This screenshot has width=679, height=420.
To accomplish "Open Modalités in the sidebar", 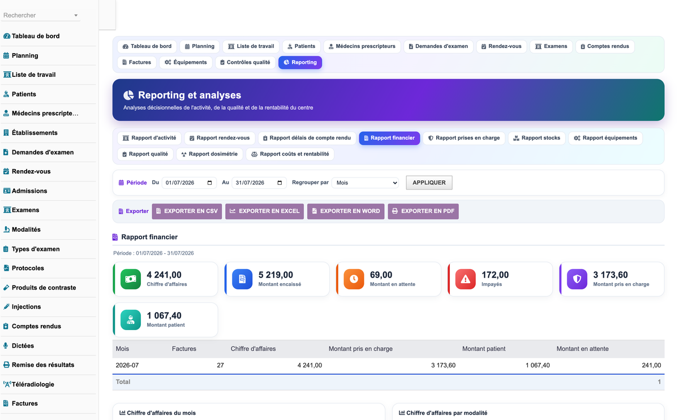I will [x=22, y=230].
